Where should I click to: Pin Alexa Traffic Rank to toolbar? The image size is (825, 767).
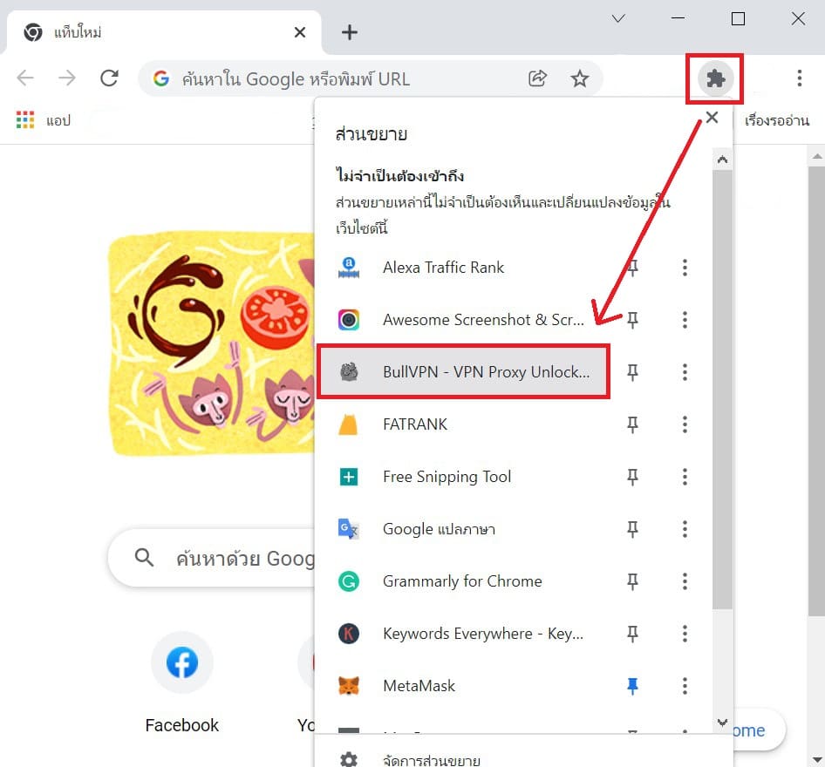point(632,268)
